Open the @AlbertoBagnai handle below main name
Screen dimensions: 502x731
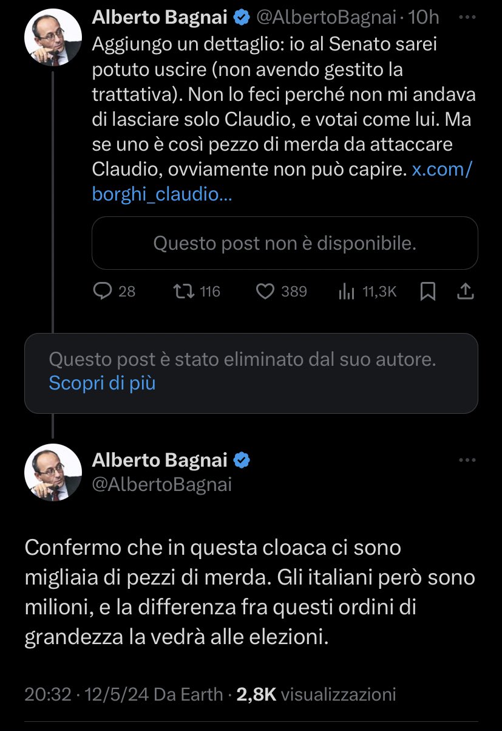coord(161,484)
